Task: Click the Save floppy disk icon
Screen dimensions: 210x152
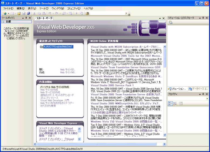Action: [24, 13]
